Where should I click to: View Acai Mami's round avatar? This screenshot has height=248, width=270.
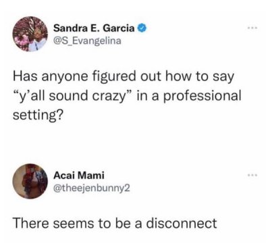click(31, 181)
